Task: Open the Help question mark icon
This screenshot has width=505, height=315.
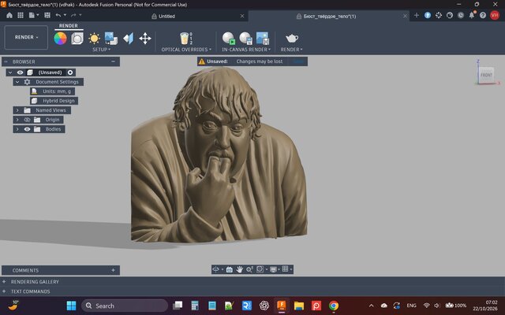Action: pyautogui.click(x=483, y=15)
